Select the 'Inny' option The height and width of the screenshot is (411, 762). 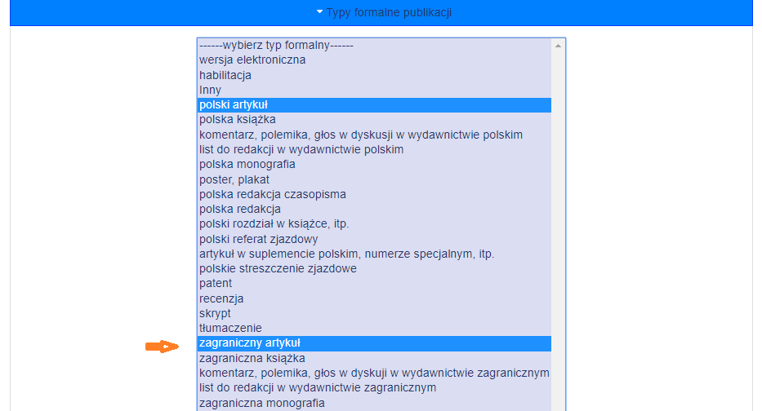tap(211, 90)
